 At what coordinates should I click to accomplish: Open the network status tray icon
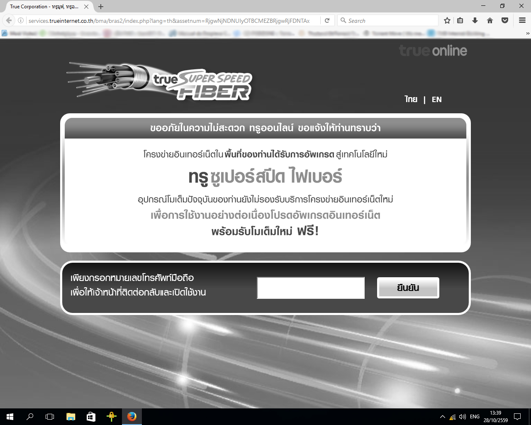pyautogui.click(x=453, y=417)
